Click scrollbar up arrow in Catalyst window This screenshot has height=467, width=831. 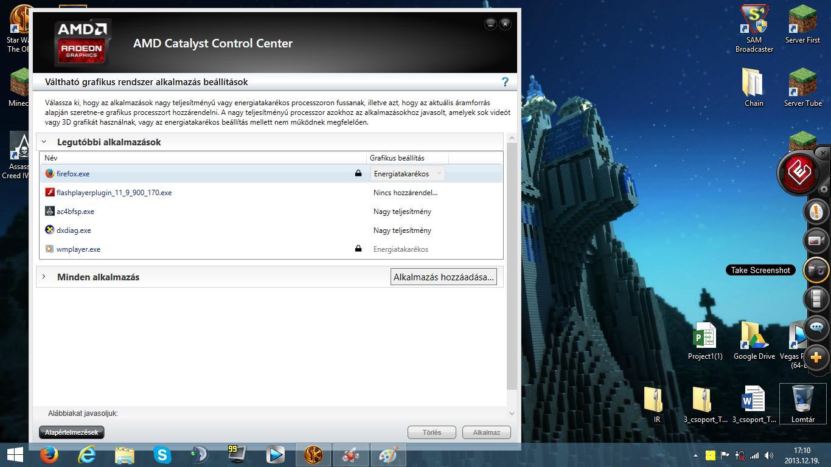click(512, 138)
